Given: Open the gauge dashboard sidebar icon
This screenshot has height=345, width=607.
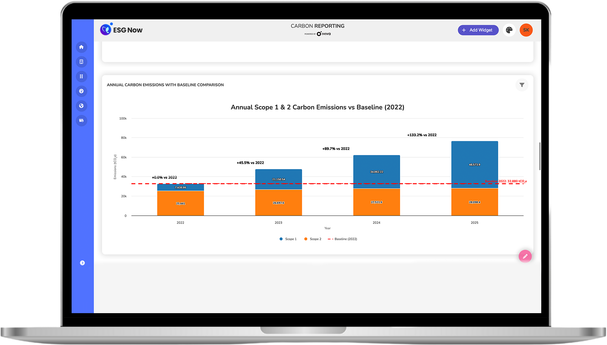Looking at the screenshot, I should pyautogui.click(x=81, y=91).
